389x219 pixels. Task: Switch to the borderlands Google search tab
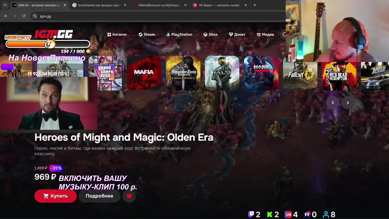(99, 5)
